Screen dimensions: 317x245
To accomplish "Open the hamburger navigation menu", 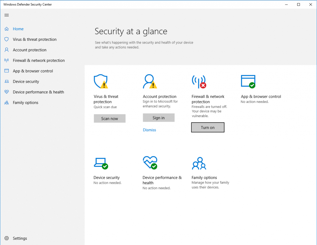I will pos(7,15).
